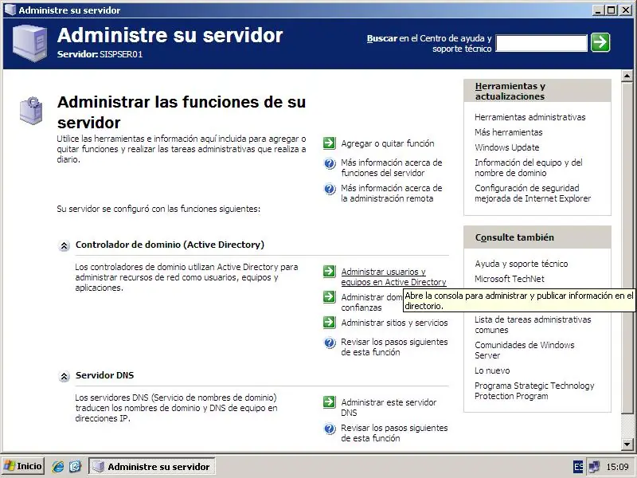The image size is (637, 478).
Task: Click the vertical scrollbar thumb
Action: point(627,249)
